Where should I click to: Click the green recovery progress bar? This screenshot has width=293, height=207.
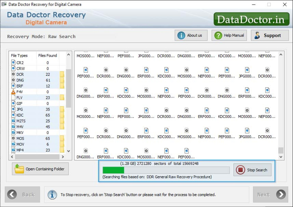click(114, 170)
